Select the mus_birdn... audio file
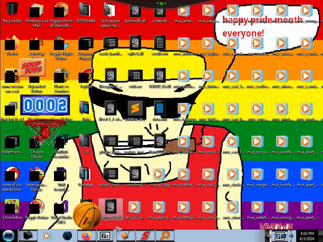Image resolution: width=323 pixels, height=242 pixels. click(209, 78)
